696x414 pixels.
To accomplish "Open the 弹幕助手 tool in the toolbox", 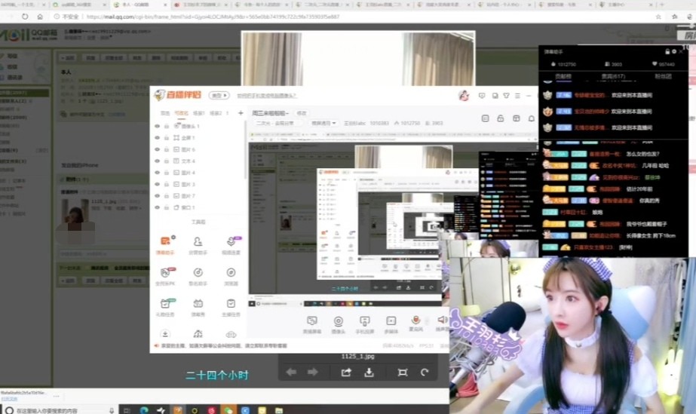I will point(165,245).
